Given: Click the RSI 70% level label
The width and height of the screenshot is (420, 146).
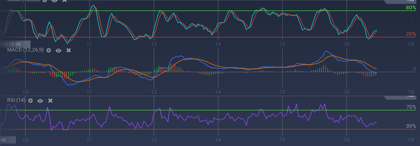Looking at the screenshot, I should 411,107.
